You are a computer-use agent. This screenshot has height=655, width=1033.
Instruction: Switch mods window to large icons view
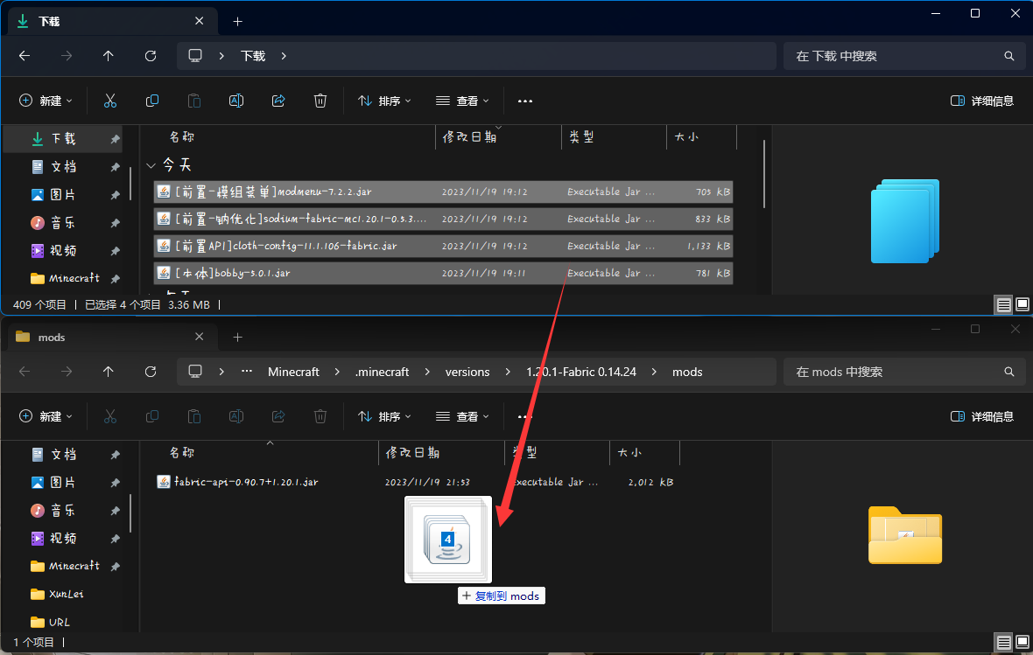click(x=1022, y=643)
